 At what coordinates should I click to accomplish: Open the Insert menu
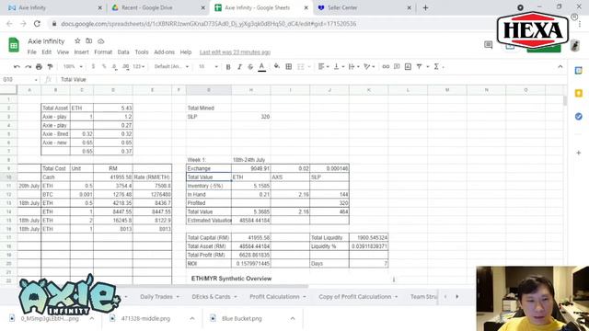tap(82, 52)
